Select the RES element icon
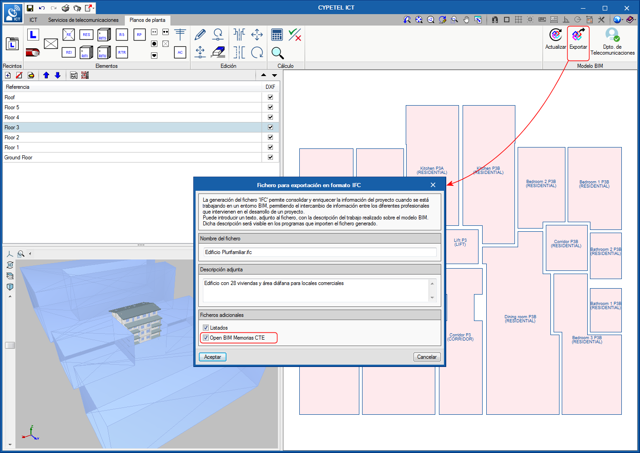 (x=86, y=35)
